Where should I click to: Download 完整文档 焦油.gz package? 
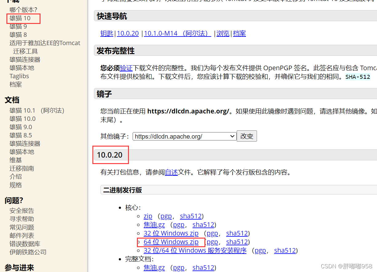154,268
